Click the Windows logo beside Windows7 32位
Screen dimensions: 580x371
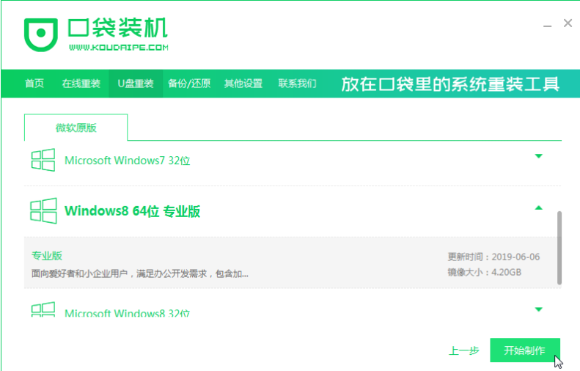43,160
